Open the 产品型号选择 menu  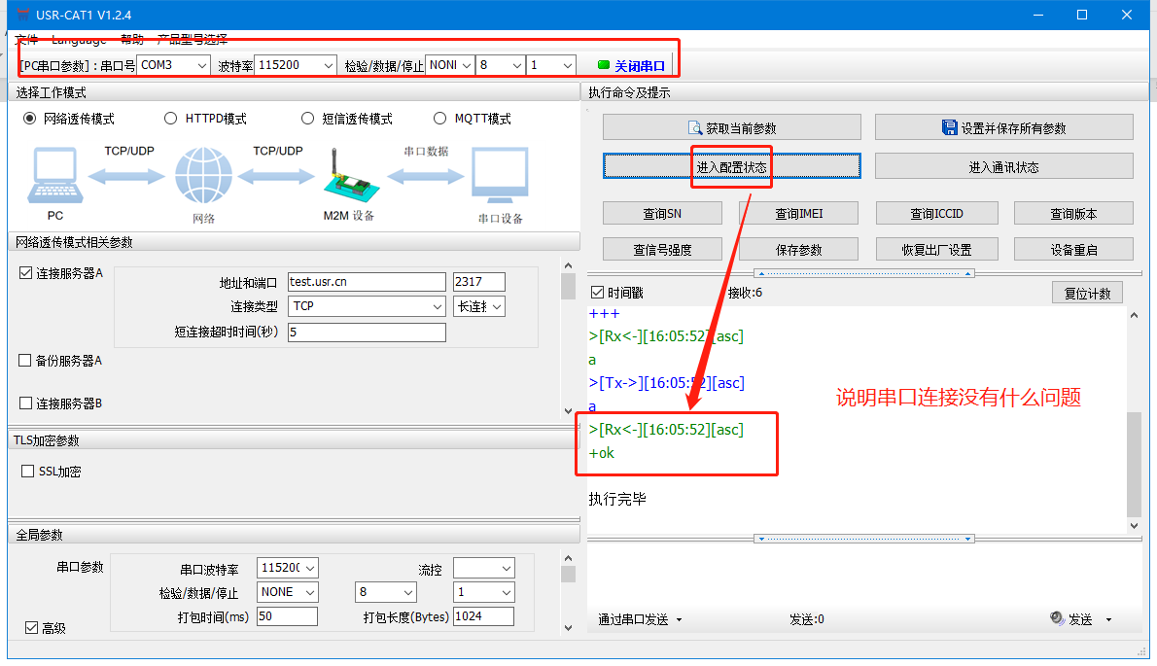(193, 40)
